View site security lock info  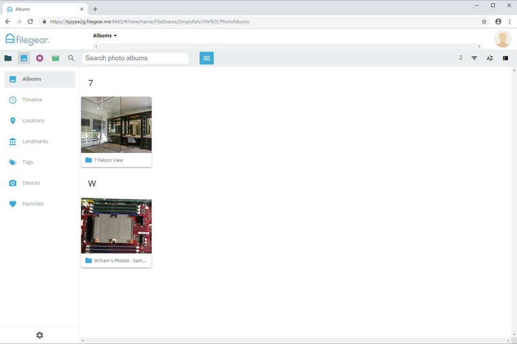pyautogui.click(x=44, y=21)
